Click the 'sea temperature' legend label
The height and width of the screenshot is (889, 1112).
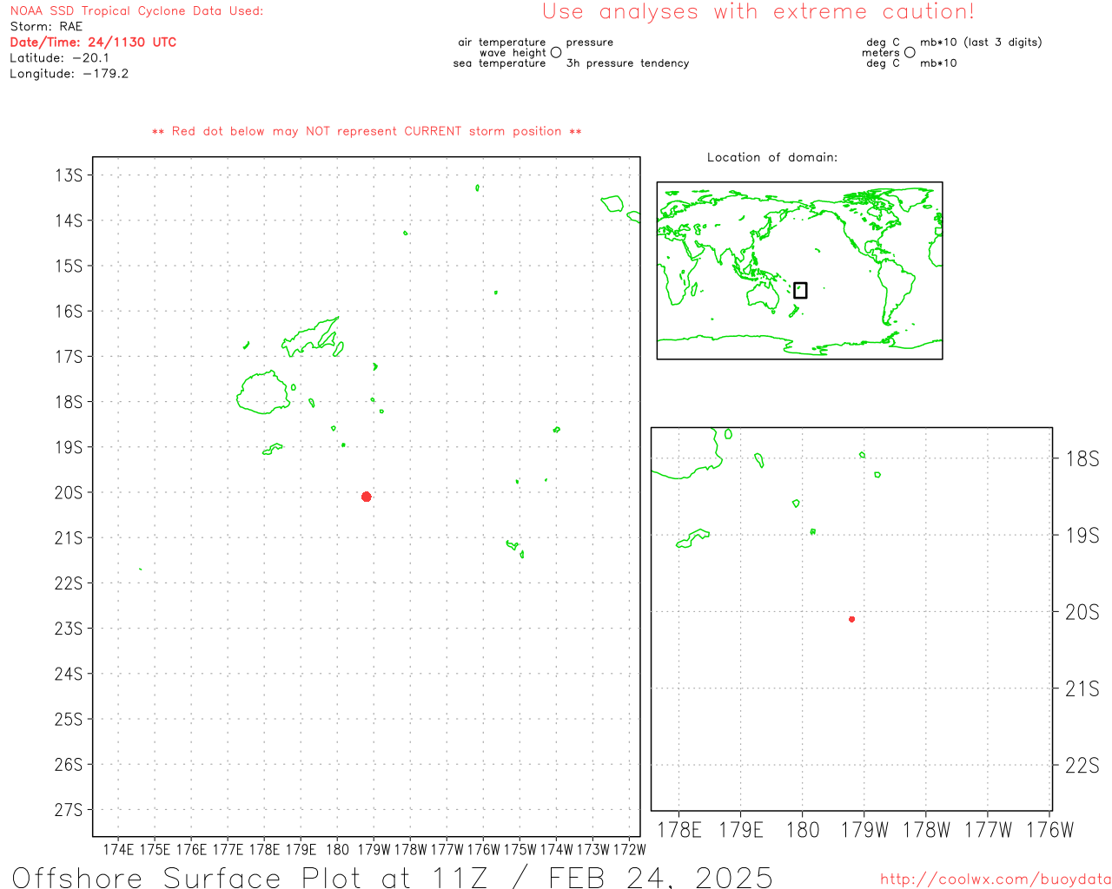[x=500, y=63]
